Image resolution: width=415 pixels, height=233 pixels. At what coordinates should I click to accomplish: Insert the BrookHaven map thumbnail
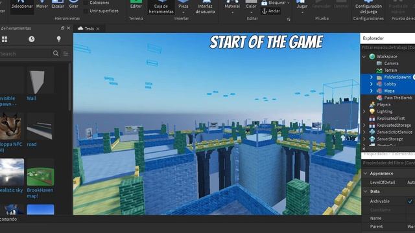coord(40,172)
